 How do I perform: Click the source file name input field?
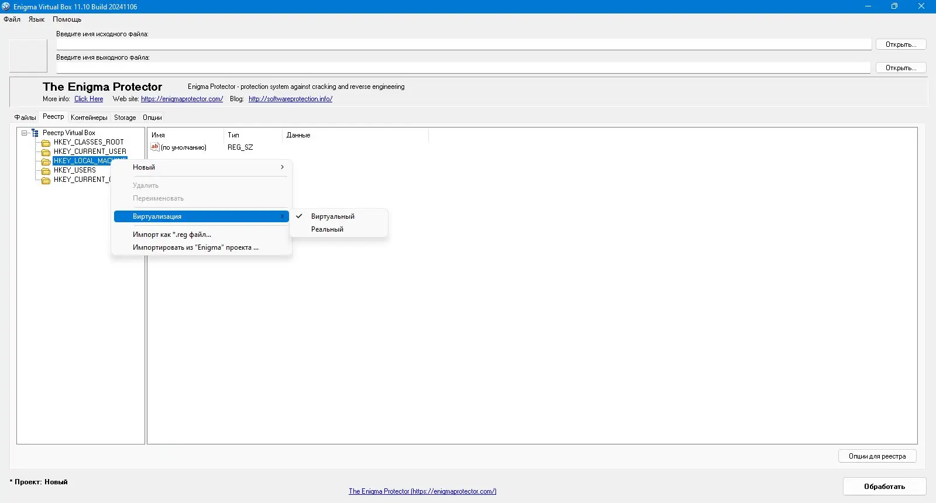pyautogui.click(x=464, y=44)
